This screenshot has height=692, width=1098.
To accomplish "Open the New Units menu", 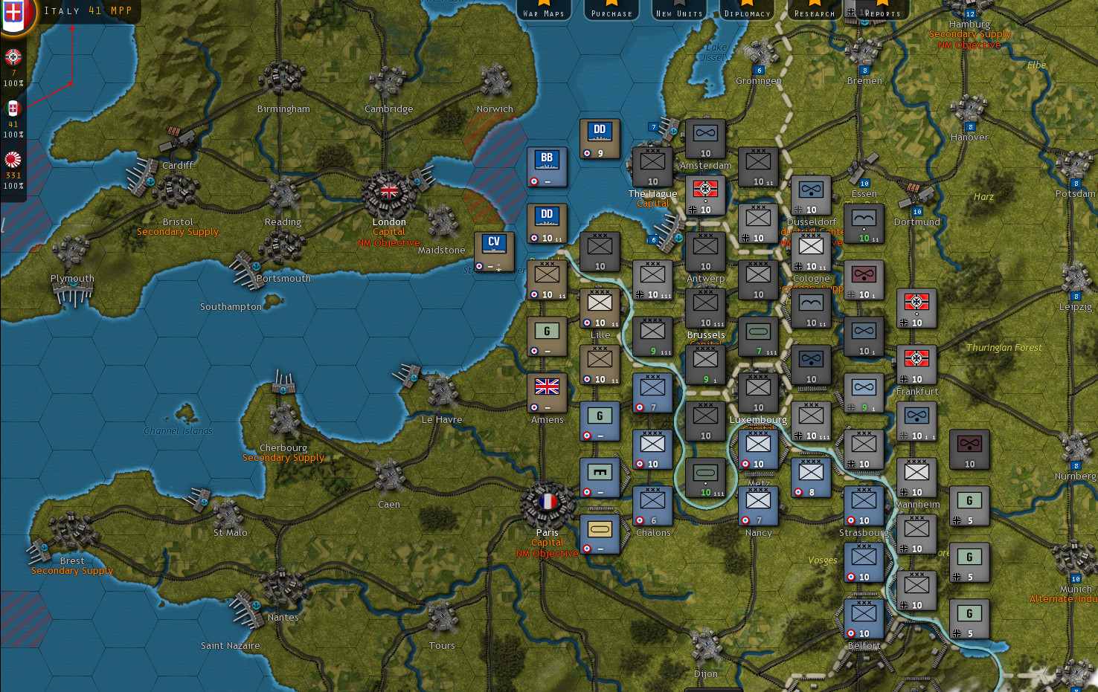I will point(679,10).
